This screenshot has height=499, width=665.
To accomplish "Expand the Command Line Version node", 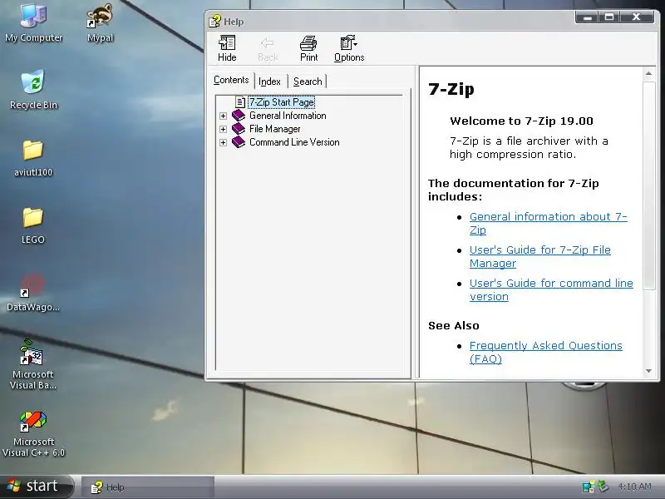I will click(x=223, y=142).
